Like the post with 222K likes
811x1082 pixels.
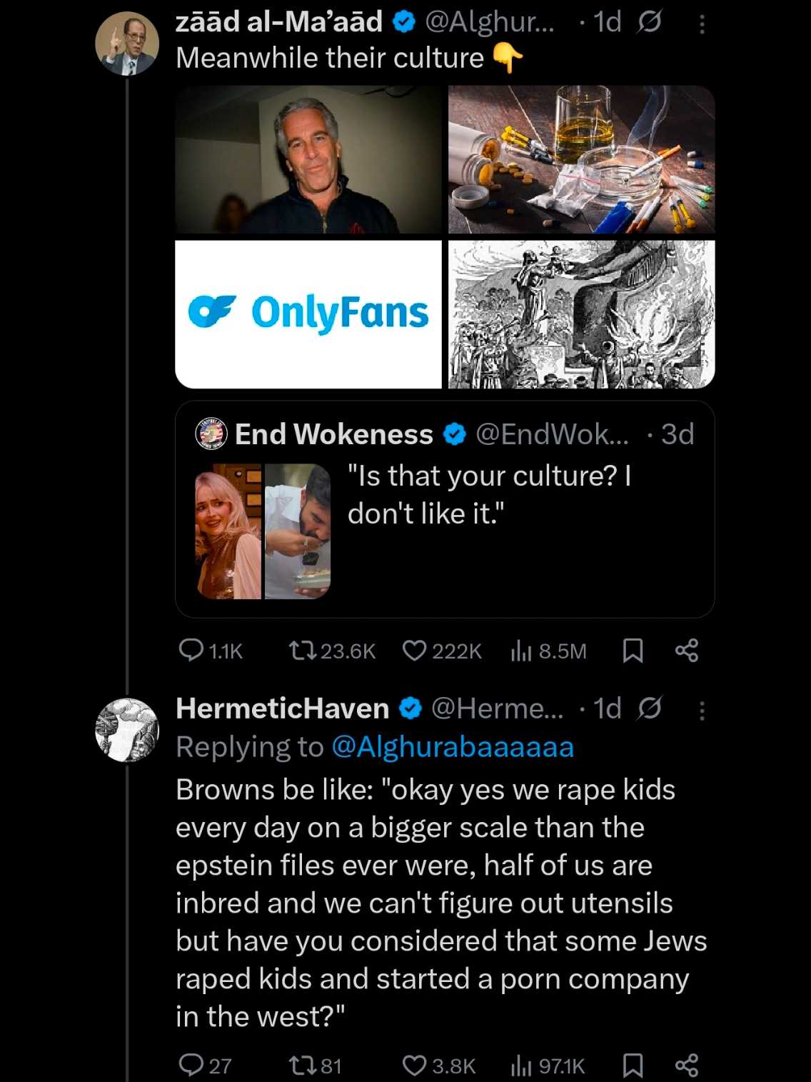pyautogui.click(x=415, y=650)
